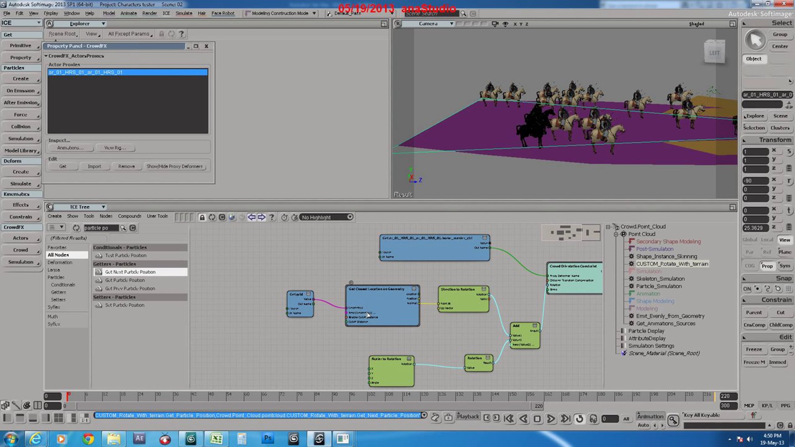Click the ICE Tree refresh icon
The width and height of the screenshot is (795, 447).
[x=212, y=217]
